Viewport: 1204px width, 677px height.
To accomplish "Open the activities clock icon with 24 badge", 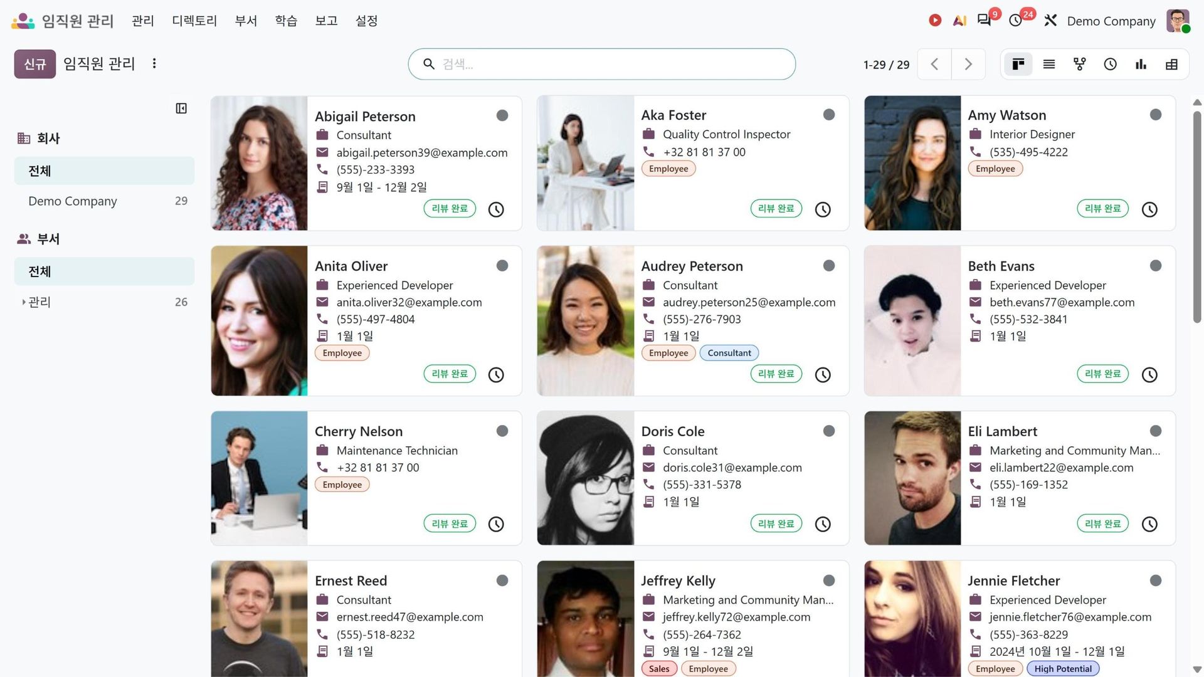I will click(x=1016, y=21).
